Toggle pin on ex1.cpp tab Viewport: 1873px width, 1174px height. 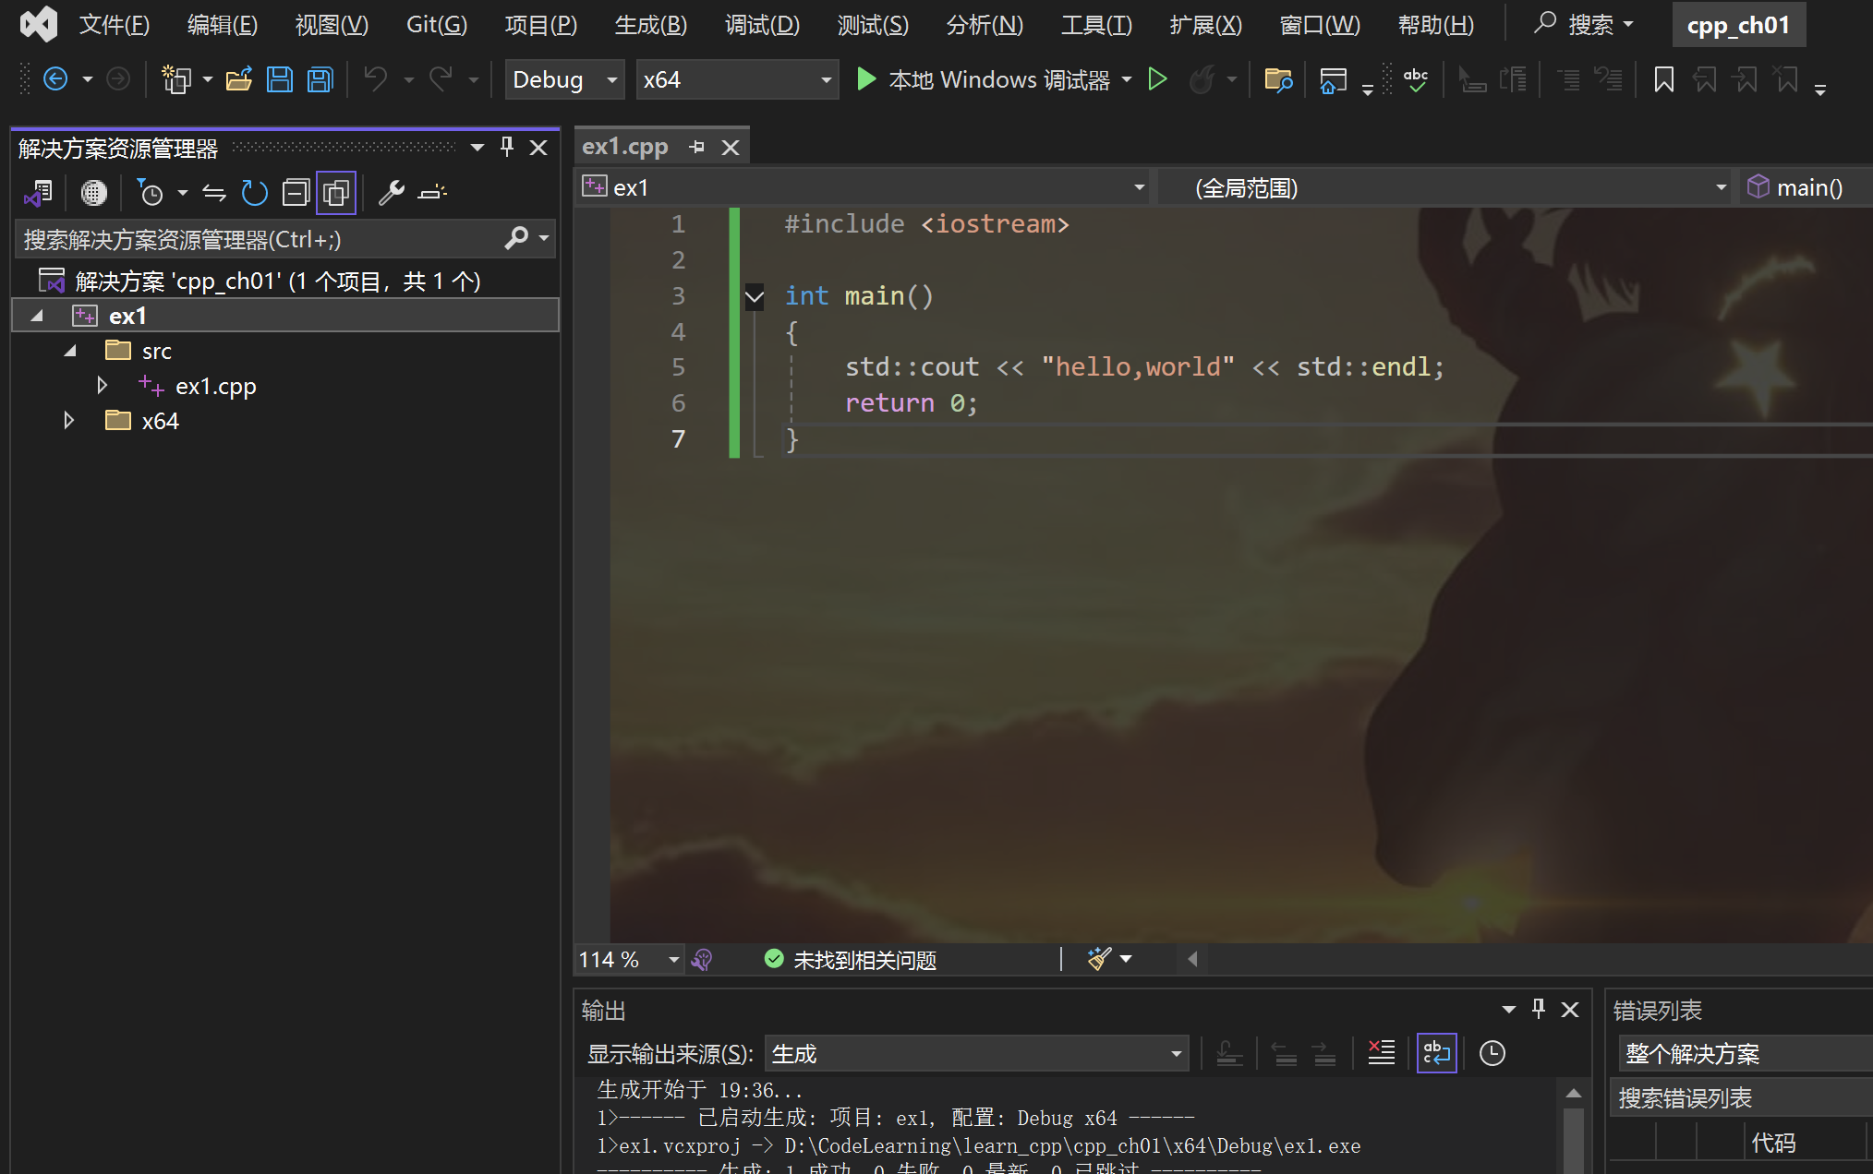point(697,147)
